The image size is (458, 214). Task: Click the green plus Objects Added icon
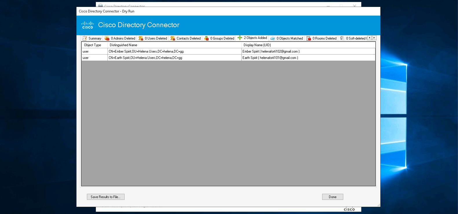click(x=240, y=38)
